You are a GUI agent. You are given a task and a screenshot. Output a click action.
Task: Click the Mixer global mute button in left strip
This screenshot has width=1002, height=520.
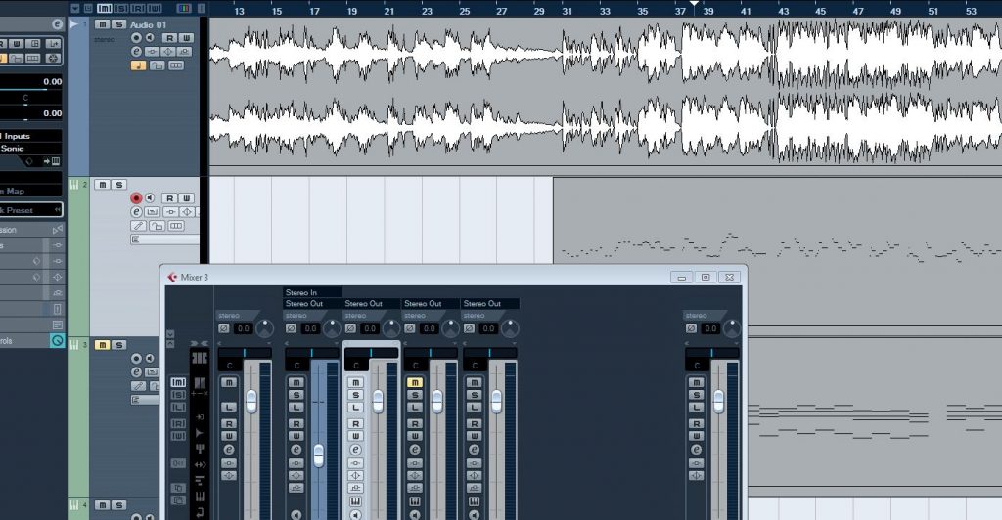pyautogui.click(x=178, y=382)
